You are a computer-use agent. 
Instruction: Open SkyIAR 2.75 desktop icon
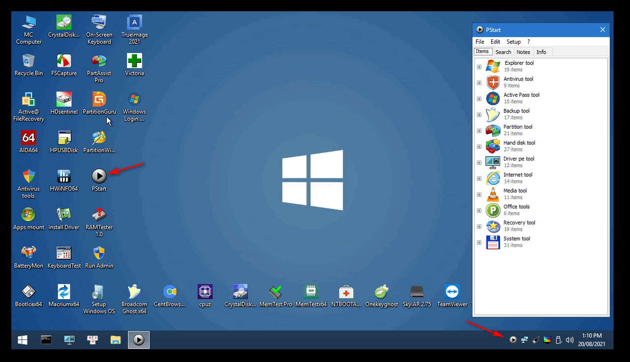(x=417, y=295)
